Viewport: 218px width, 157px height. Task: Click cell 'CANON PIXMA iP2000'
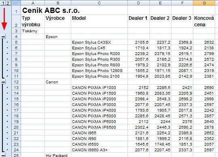click(x=99, y=99)
